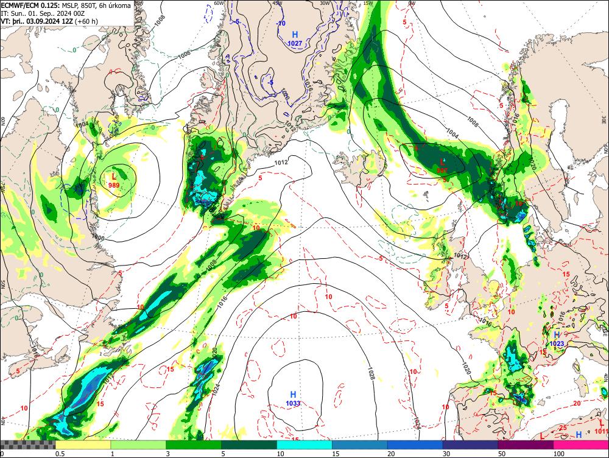Click the cyan 10–15 mm legend swatch

[x=304, y=445]
